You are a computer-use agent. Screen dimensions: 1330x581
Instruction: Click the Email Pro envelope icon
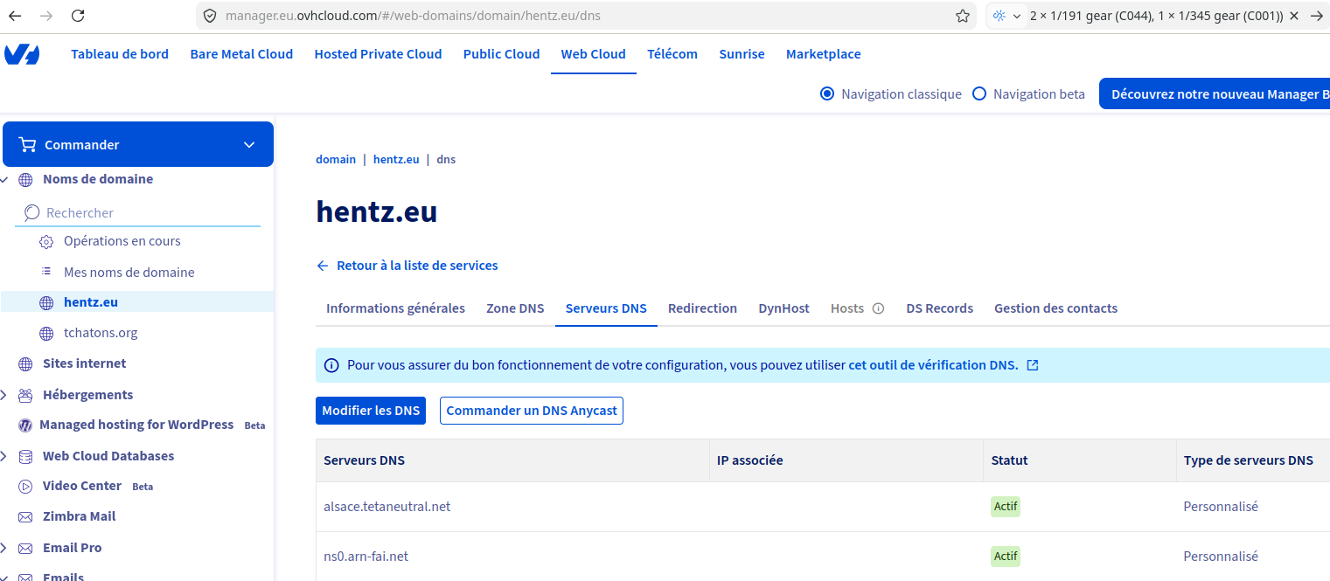tap(25, 549)
